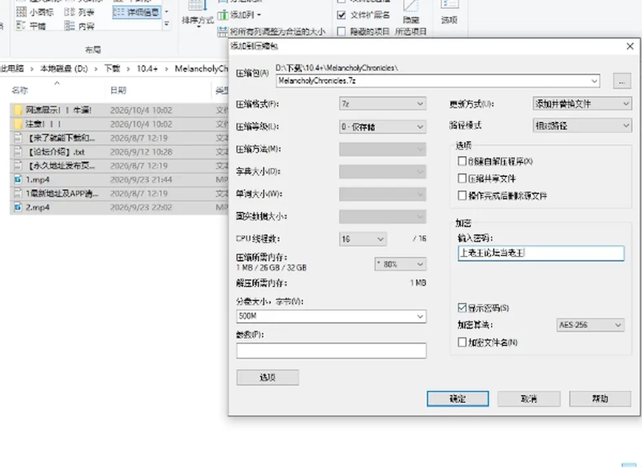Open the 加密算法 AES-256 dropdown
Viewport: 642px width, 468px height.
pyautogui.click(x=591, y=325)
